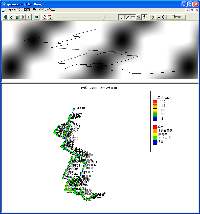Screen dimensions: 200x214
Task: Rewind animation to the first step
Action: click(x=5, y=17)
